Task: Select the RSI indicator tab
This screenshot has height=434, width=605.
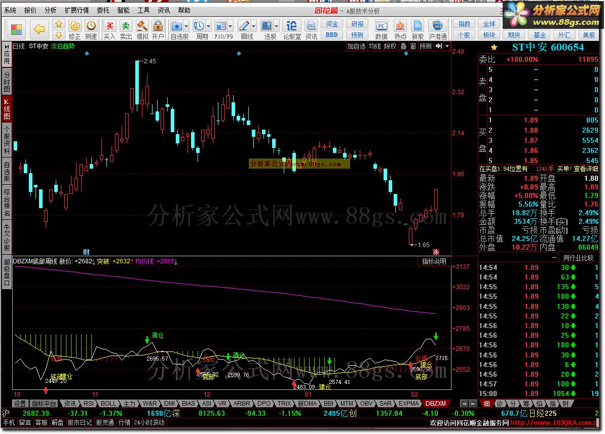Action: click(89, 404)
